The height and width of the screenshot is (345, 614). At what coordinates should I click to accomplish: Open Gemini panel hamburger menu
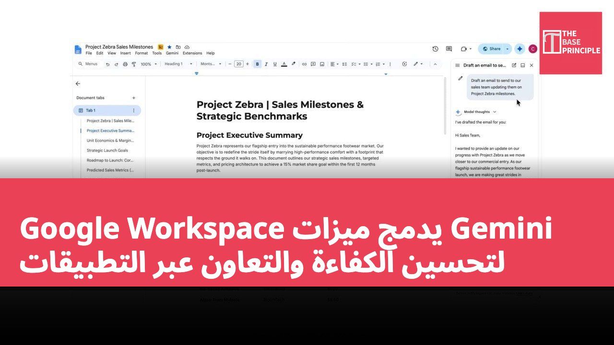[x=458, y=65]
